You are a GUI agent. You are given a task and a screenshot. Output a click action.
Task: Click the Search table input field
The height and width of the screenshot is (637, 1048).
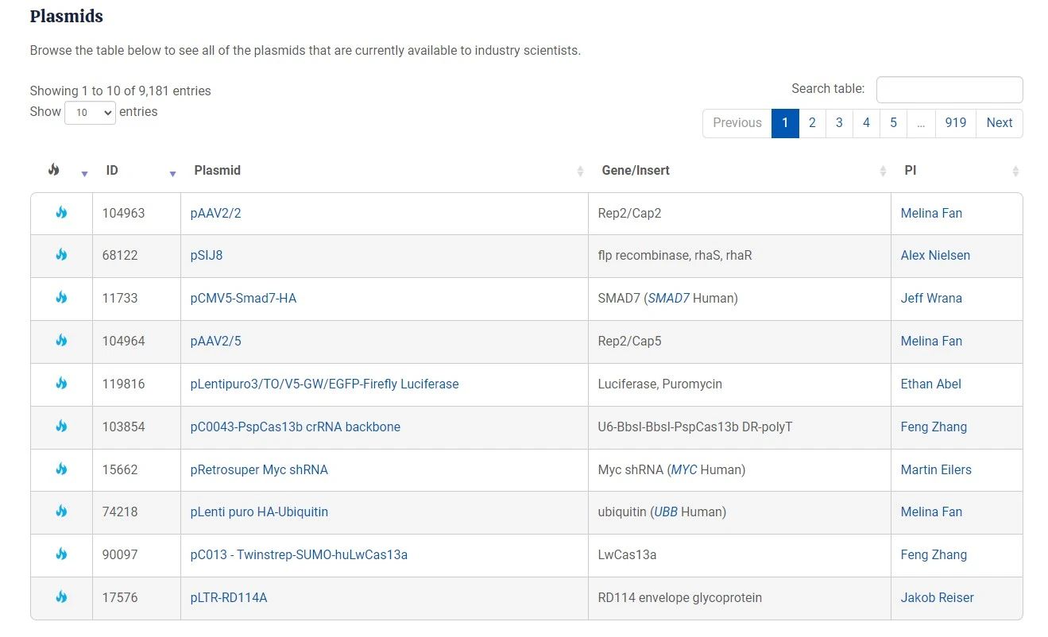[x=949, y=90]
